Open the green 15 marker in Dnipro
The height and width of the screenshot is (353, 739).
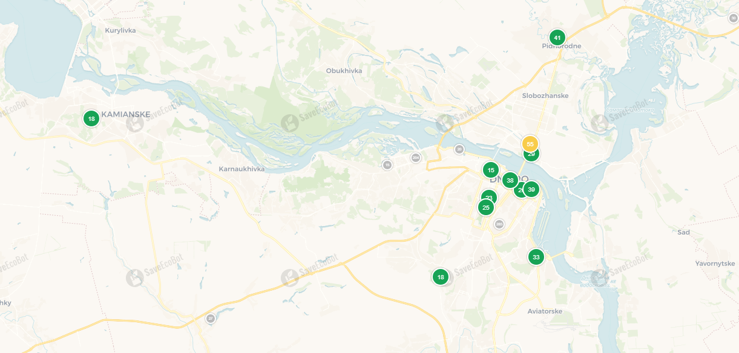[491, 170]
